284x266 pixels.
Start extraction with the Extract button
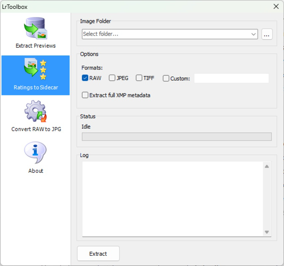tap(98, 253)
